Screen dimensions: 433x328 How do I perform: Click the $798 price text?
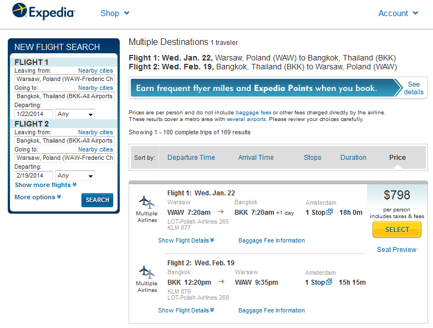[x=397, y=195]
